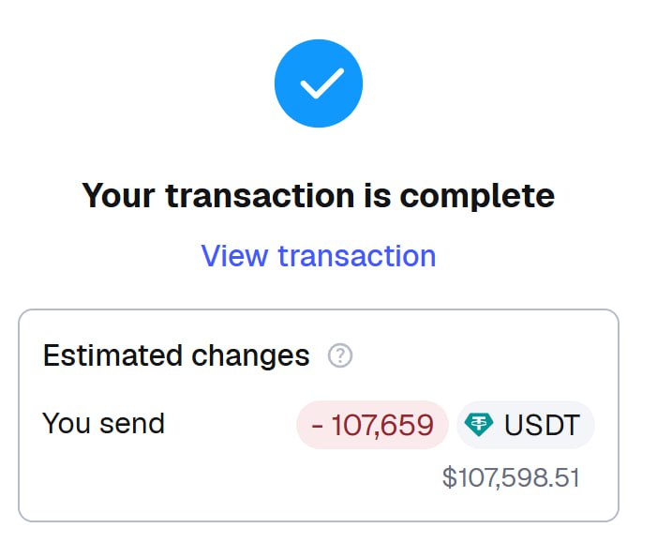Click the red -107,659 amount badge
This screenshot has width=657, height=558.
pyautogui.click(x=372, y=425)
